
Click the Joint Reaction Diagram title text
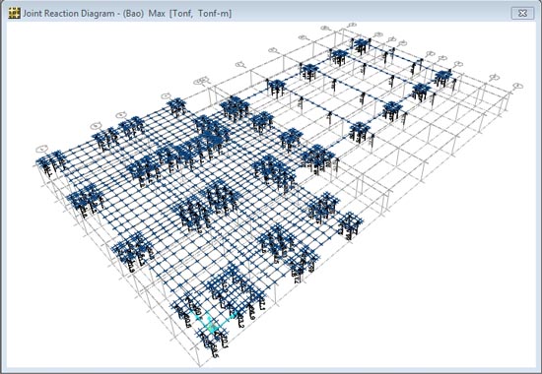click(68, 14)
